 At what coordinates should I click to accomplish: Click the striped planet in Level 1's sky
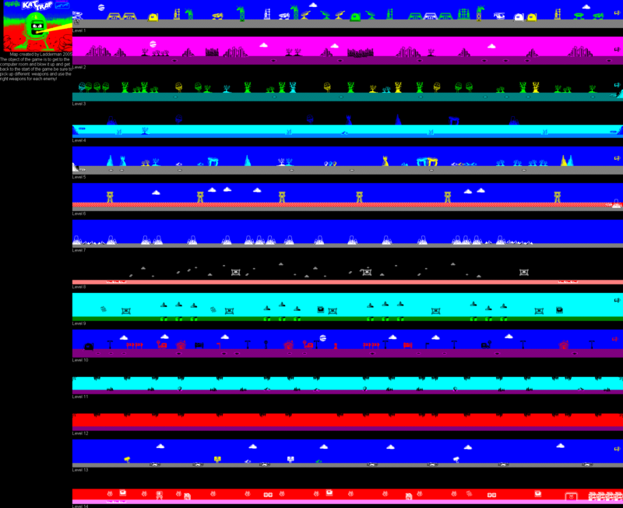click(101, 7)
